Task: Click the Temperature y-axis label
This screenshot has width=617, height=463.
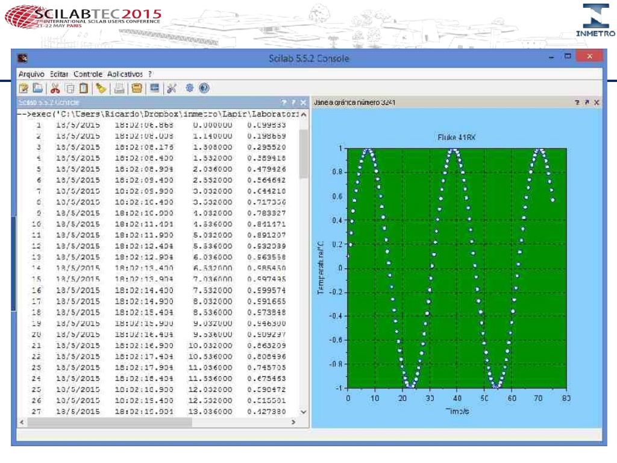Action: 321,268
